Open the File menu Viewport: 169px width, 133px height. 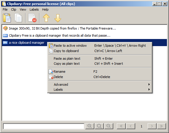pyautogui.click(x=5, y=9)
